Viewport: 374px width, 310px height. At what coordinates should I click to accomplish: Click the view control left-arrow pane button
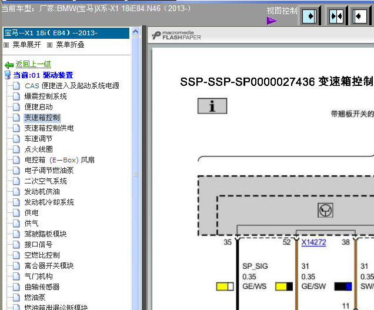360,16
